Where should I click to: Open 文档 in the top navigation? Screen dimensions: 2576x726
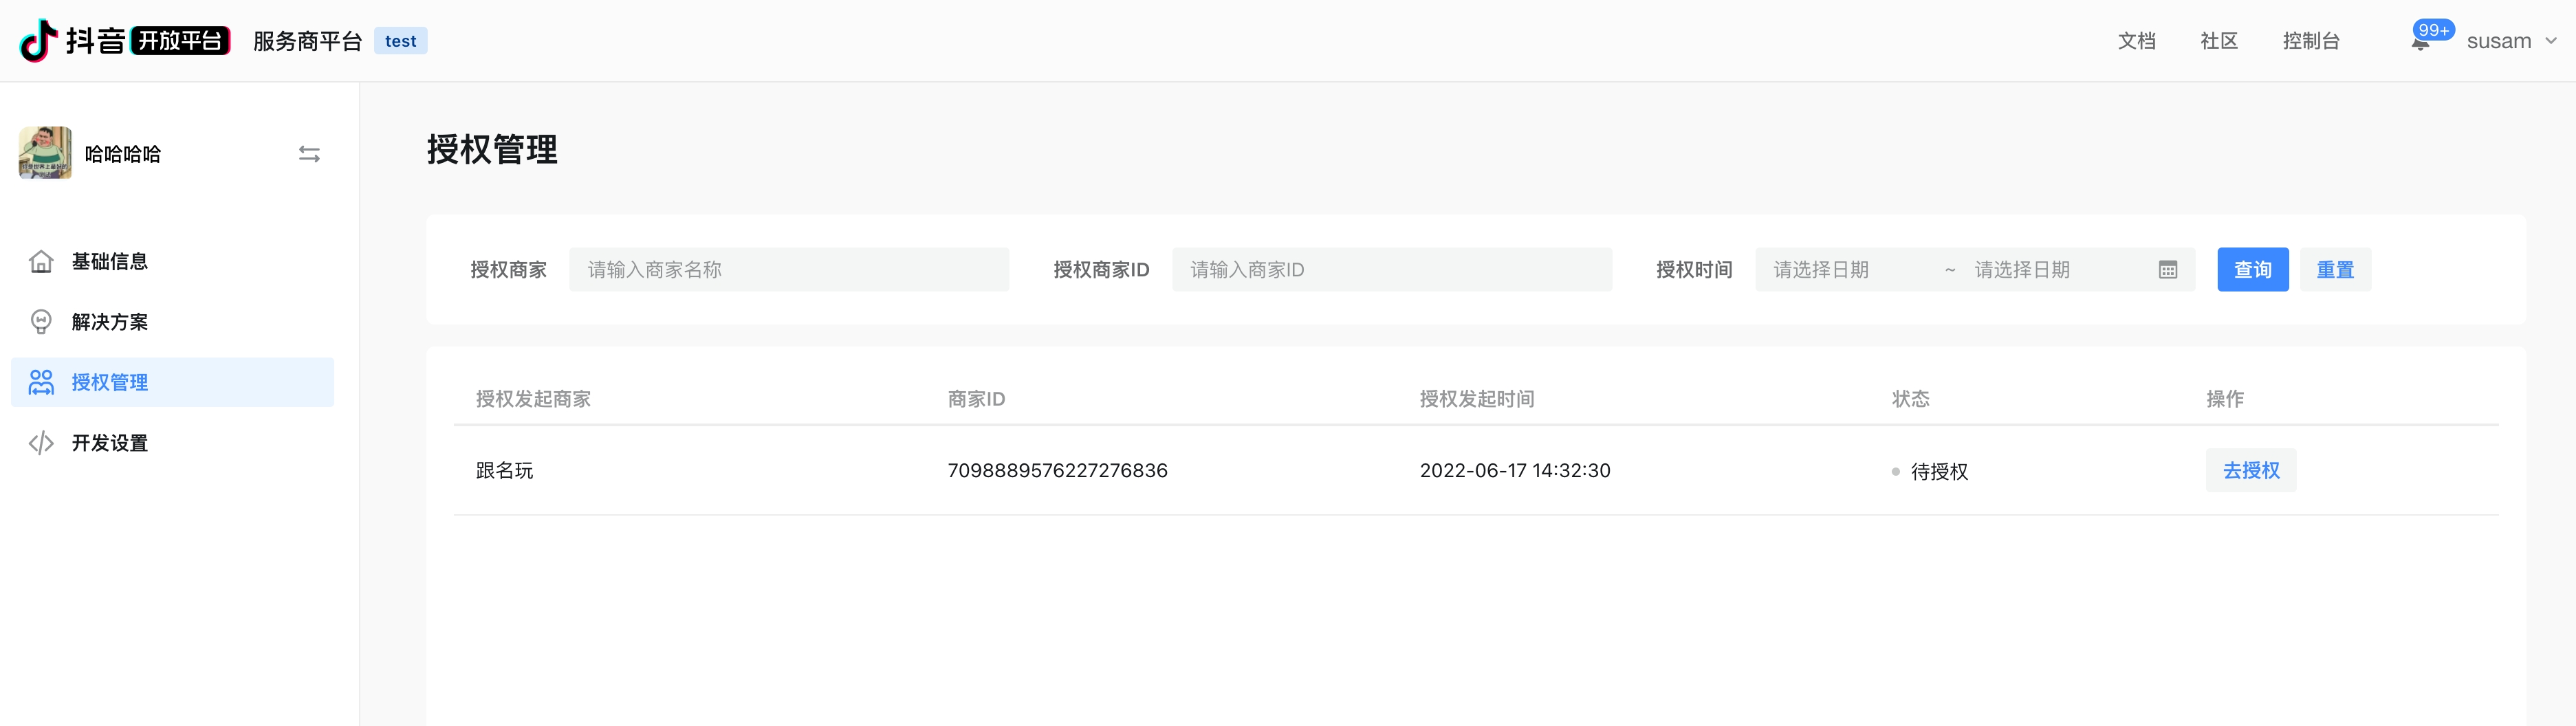pyautogui.click(x=2136, y=41)
